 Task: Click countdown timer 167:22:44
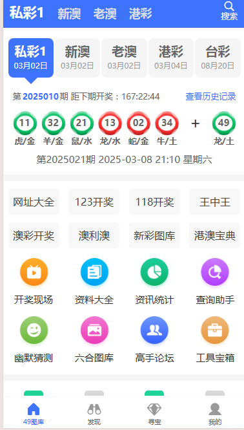pyautogui.click(x=141, y=96)
